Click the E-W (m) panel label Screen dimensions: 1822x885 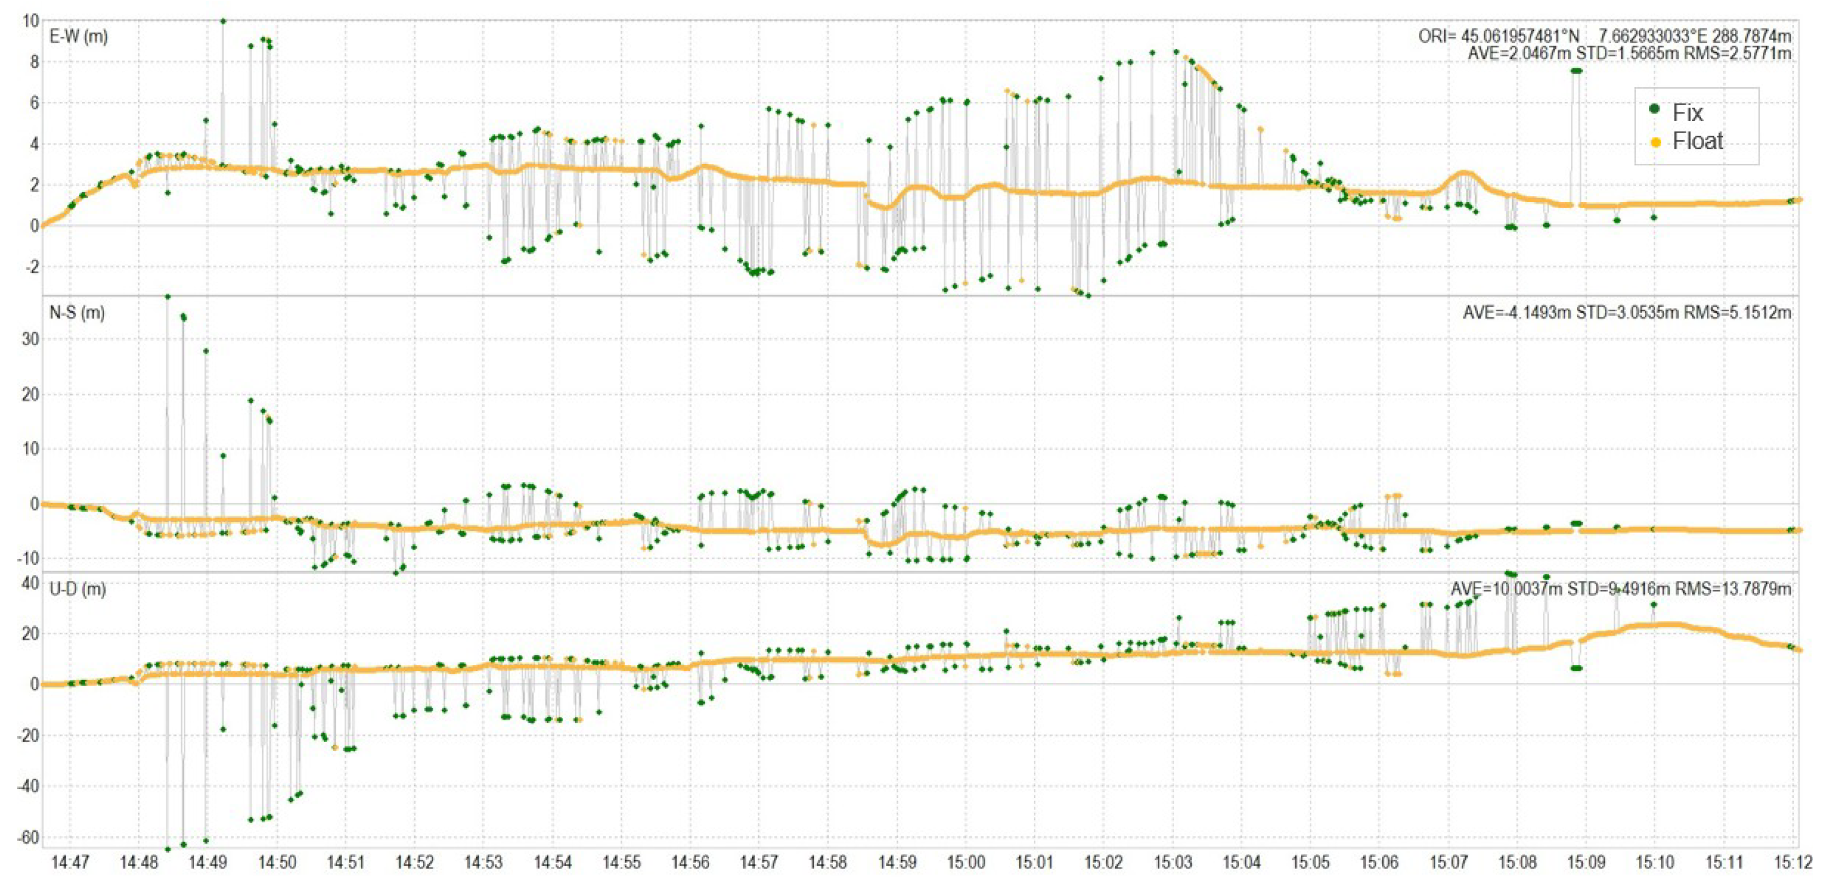(x=78, y=36)
